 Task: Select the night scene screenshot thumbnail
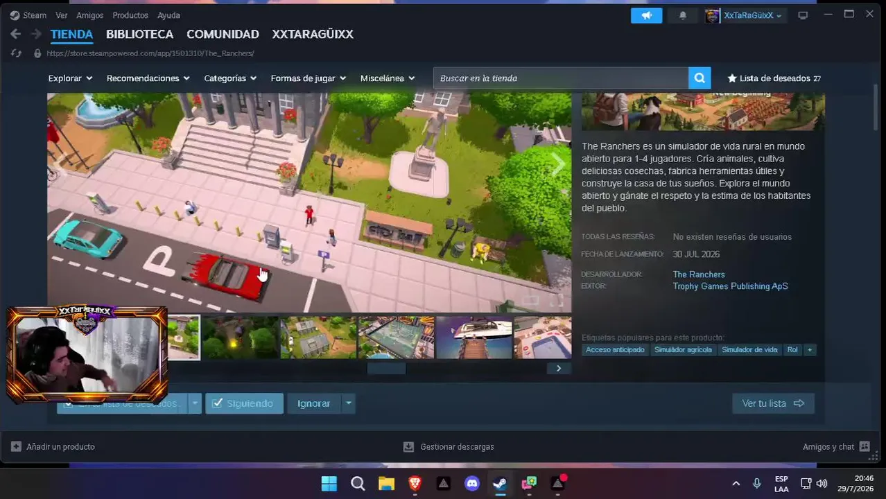pos(240,338)
